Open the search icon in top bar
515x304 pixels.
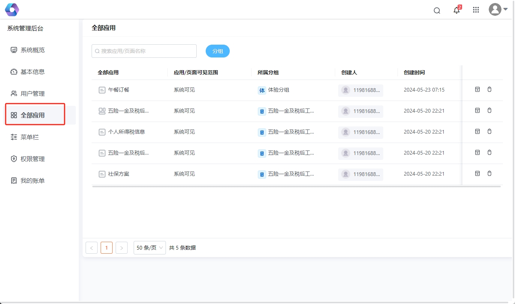tap(437, 11)
